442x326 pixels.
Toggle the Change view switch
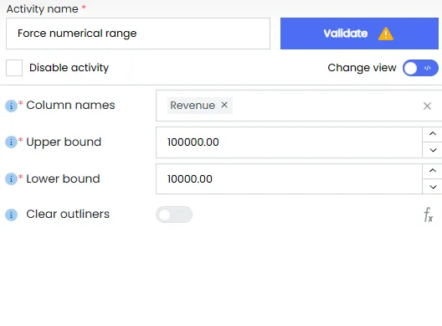(x=420, y=68)
